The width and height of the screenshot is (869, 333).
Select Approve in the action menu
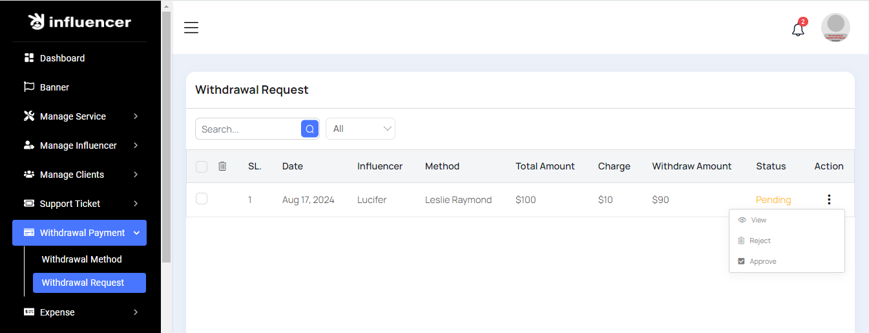tap(762, 261)
